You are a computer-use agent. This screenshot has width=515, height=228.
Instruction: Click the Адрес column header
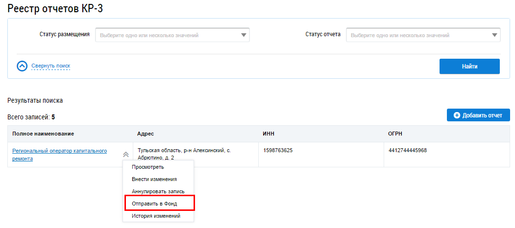point(146,134)
